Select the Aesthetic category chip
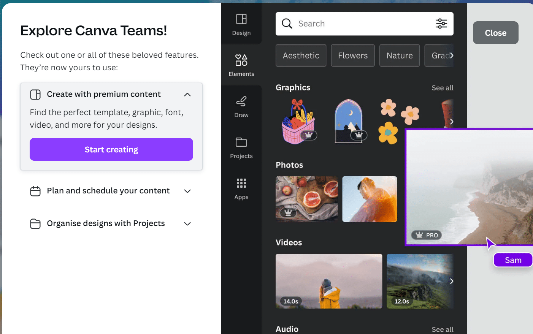The height and width of the screenshot is (334, 533). point(301,55)
